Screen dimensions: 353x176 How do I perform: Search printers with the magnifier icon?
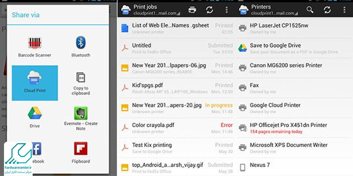[310, 10]
